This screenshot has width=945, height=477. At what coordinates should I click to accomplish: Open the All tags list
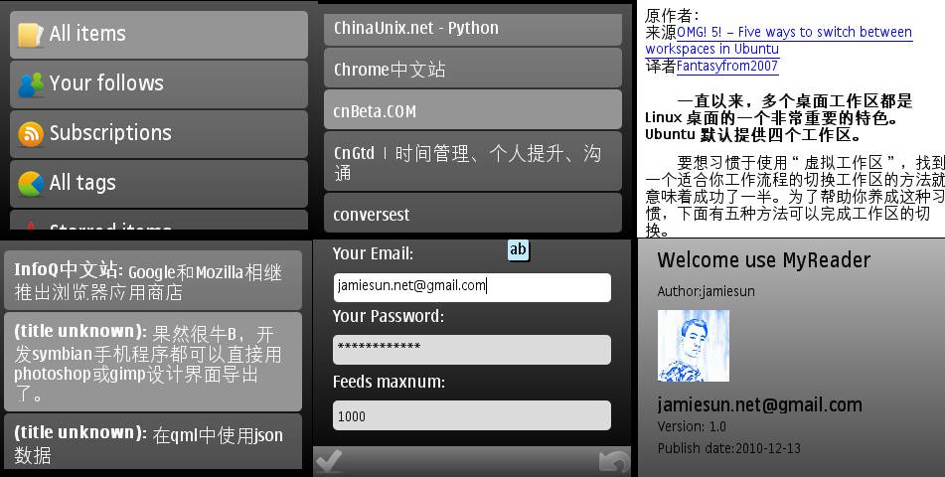[x=159, y=183]
